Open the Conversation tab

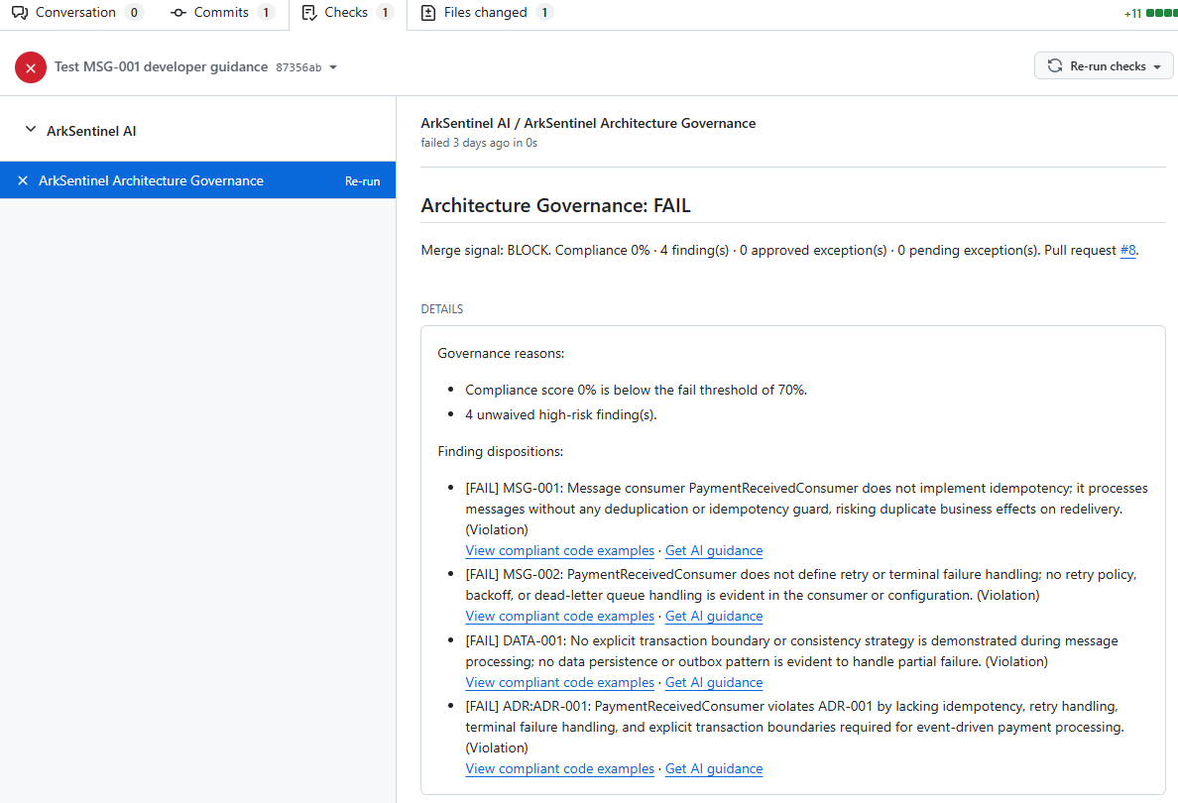(x=76, y=13)
